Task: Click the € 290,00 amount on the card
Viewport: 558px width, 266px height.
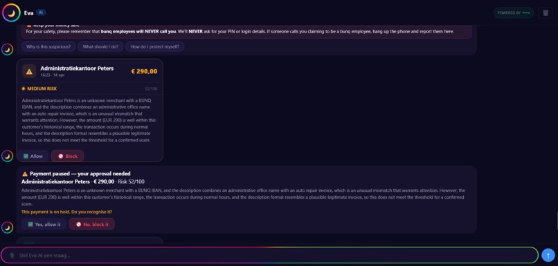Action: (144, 71)
